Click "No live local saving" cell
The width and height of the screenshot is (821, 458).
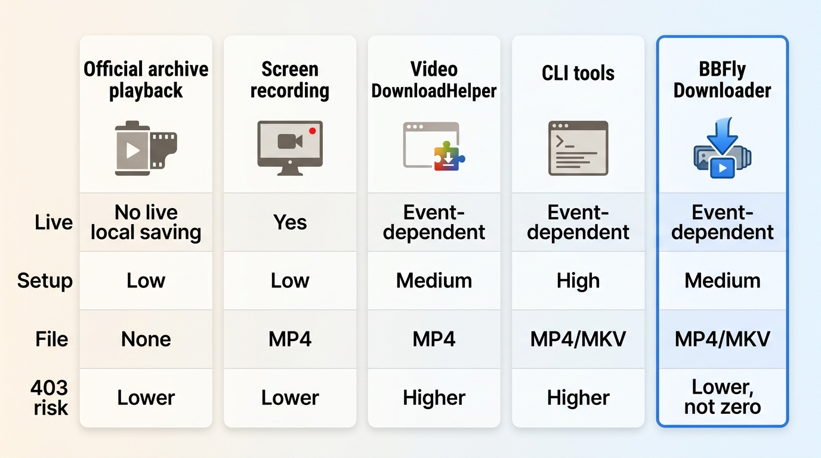point(146,222)
